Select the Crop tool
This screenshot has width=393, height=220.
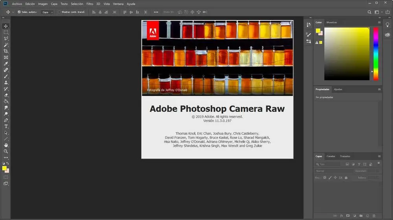(x=6, y=51)
